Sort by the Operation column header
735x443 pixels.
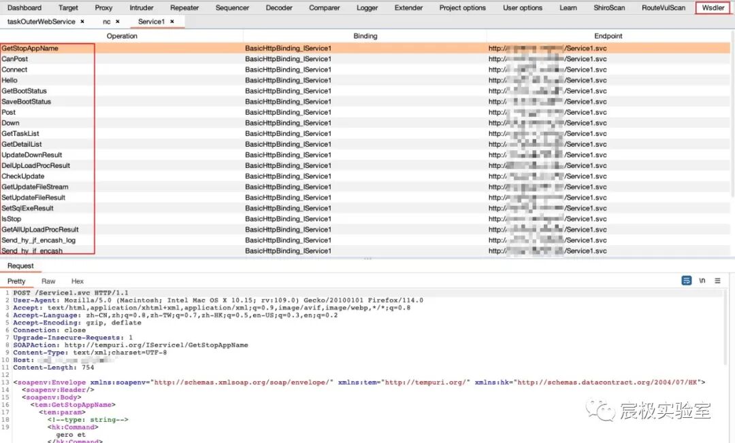[x=122, y=36]
